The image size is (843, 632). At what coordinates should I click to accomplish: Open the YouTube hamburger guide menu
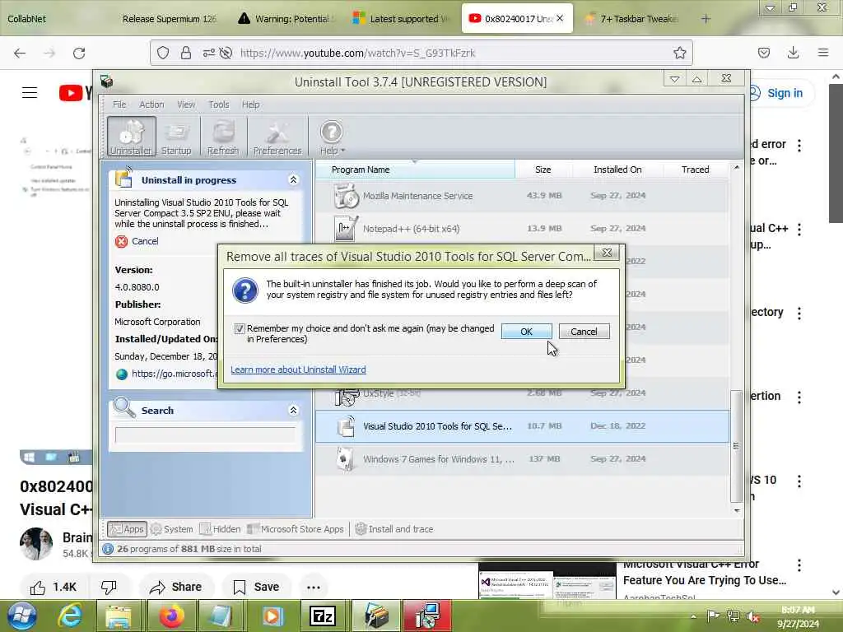coord(30,92)
